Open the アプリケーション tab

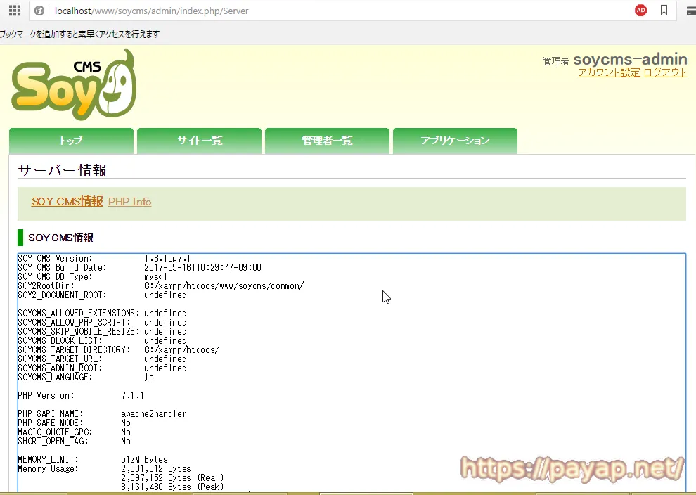(455, 141)
